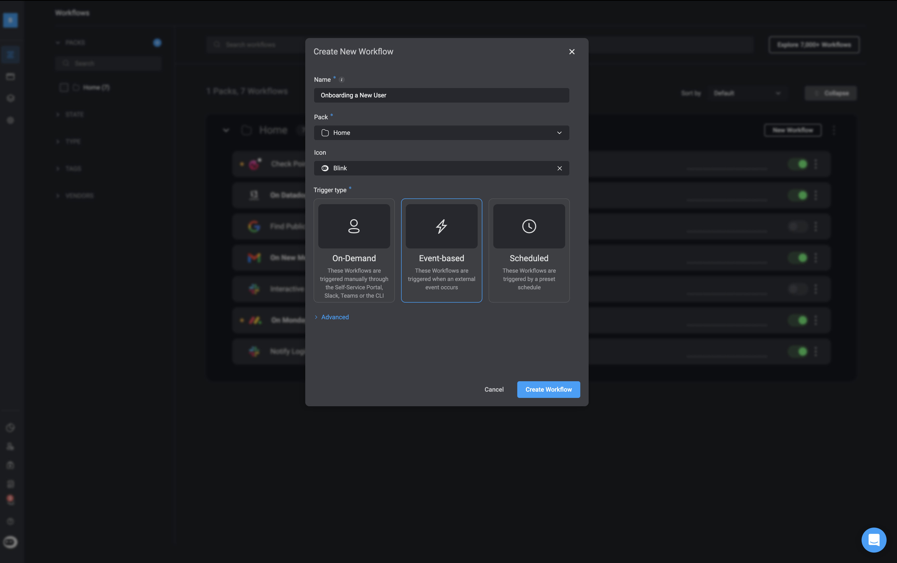Clear the selected Blink icon
This screenshot has height=563, width=897.
click(559, 168)
